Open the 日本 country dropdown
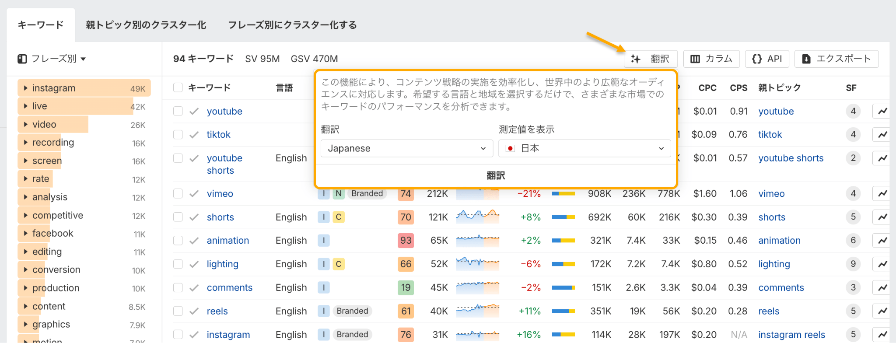896x343 pixels. (x=584, y=148)
